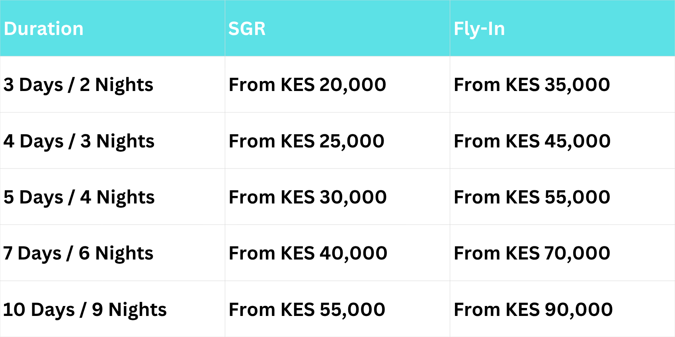Click the SGR price From KES 55,000
This screenshot has height=337, width=675.
coord(307,310)
